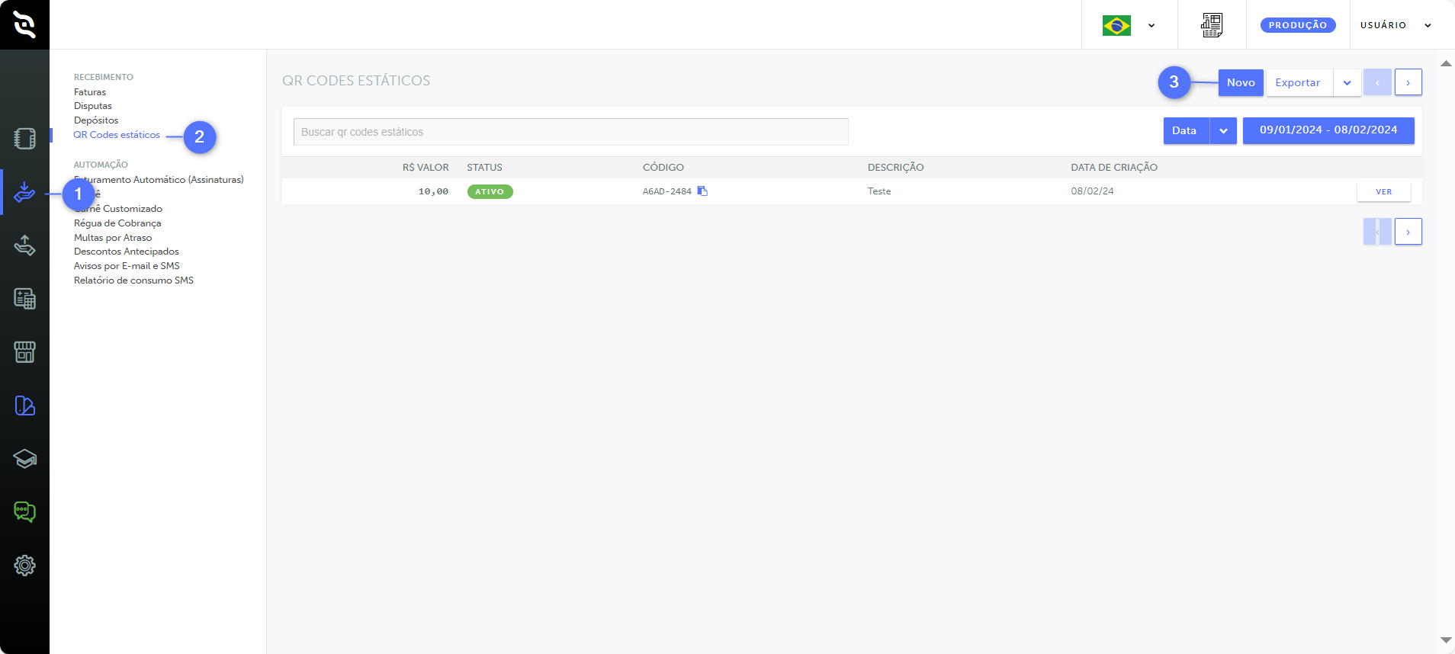The height and width of the screenshot is (654, 1455).
Task: Click the CÓDIGO column header
Action: point(663,168)
